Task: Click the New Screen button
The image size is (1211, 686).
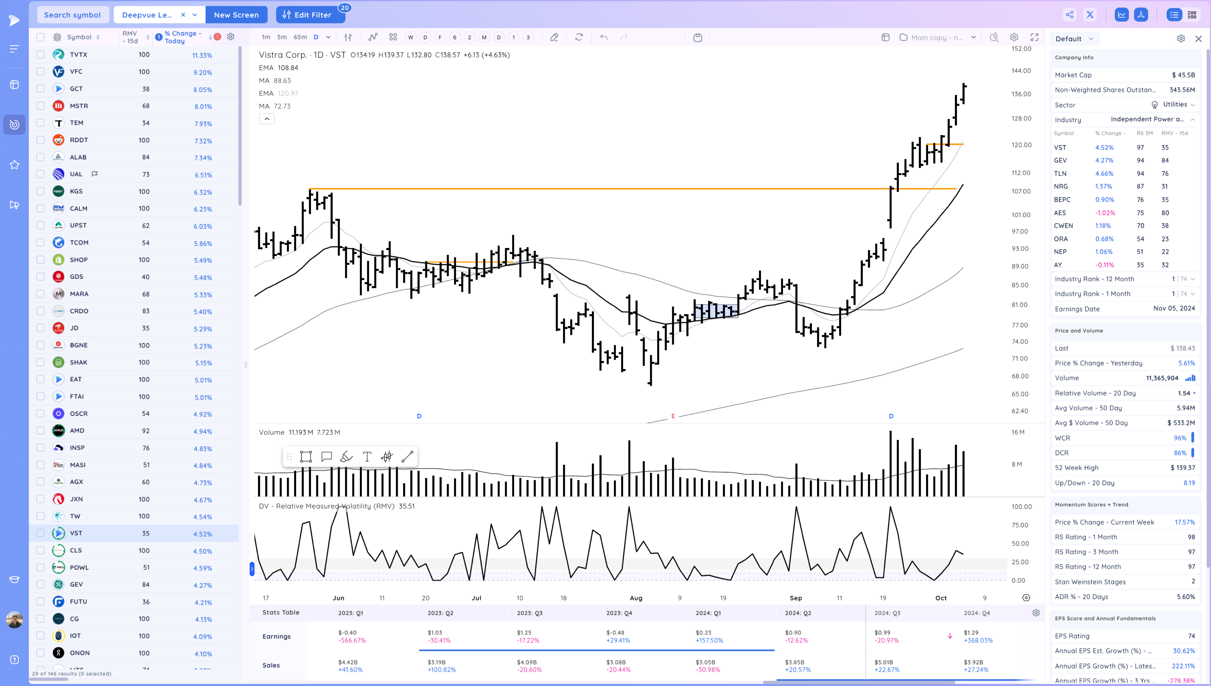Action: [x=236, y=15]
